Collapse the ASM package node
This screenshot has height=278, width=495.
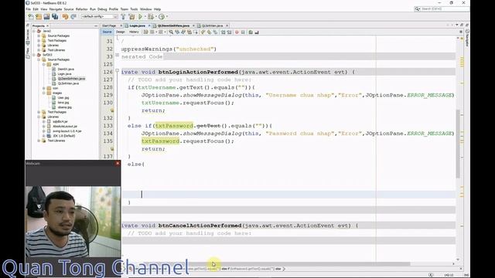click(43, 64)
